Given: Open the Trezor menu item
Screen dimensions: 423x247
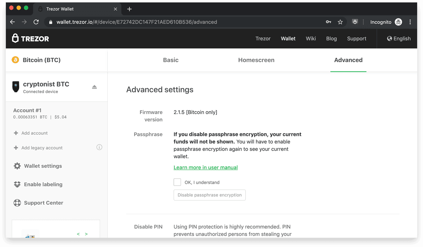Looking at the screenshot, I should click(263, 38).
